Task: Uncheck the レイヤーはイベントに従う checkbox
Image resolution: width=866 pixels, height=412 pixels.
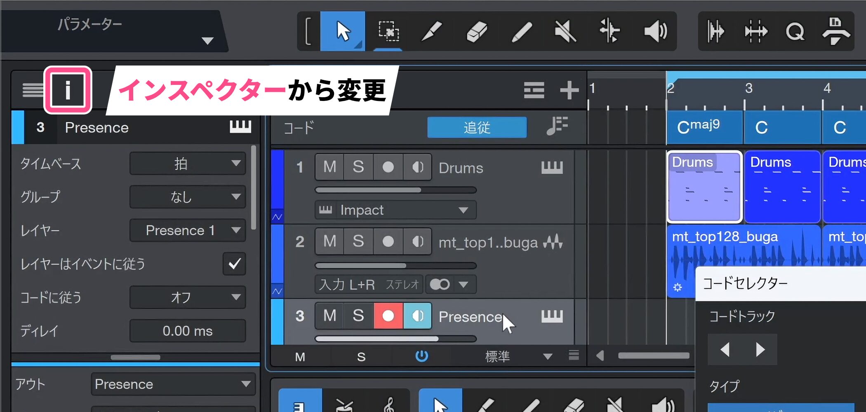Action: 234,264
